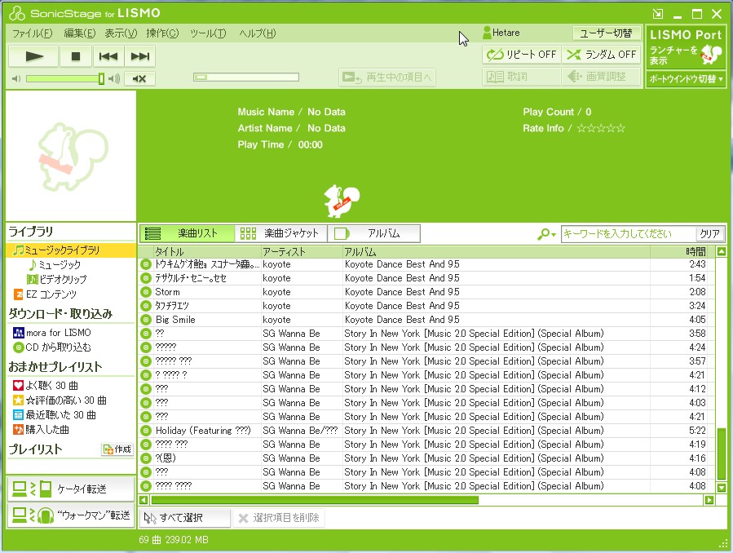Click the disc icon for Big Smile

pos(146,320)
